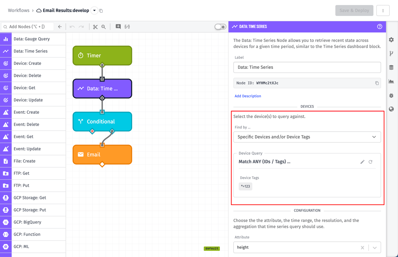Open the workflow settings gear tab
The height and width of the screenshot is (257, 398).
tap(391, 40)
